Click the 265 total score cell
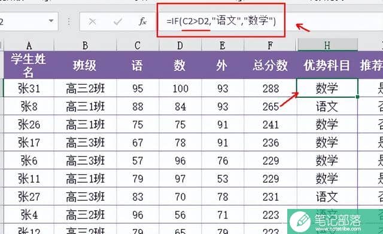This screenshot has height=234, width=383. 270,106
